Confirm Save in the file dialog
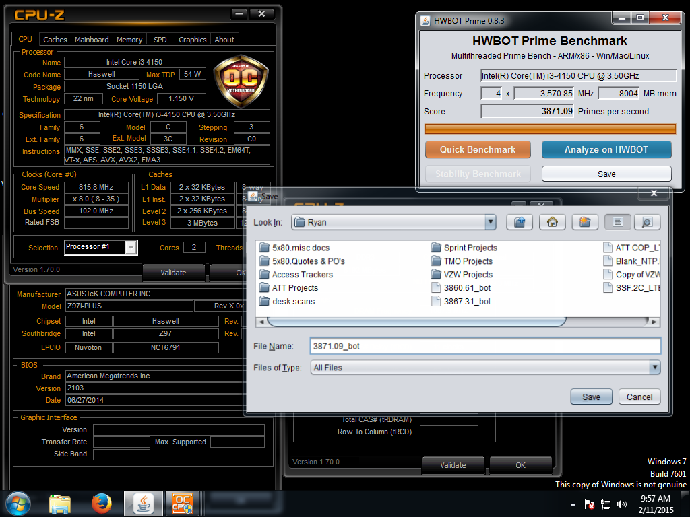 point(591,397)
